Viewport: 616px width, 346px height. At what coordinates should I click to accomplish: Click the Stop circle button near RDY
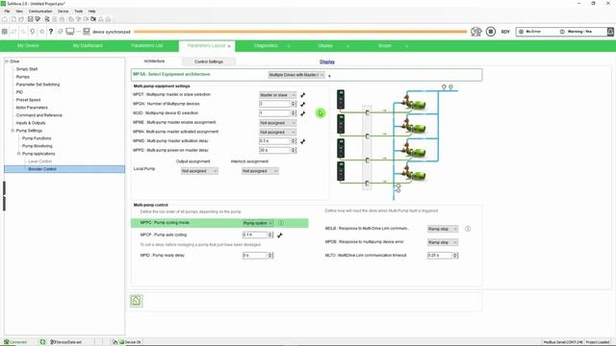pyautogui.click(x=491, y=32)
